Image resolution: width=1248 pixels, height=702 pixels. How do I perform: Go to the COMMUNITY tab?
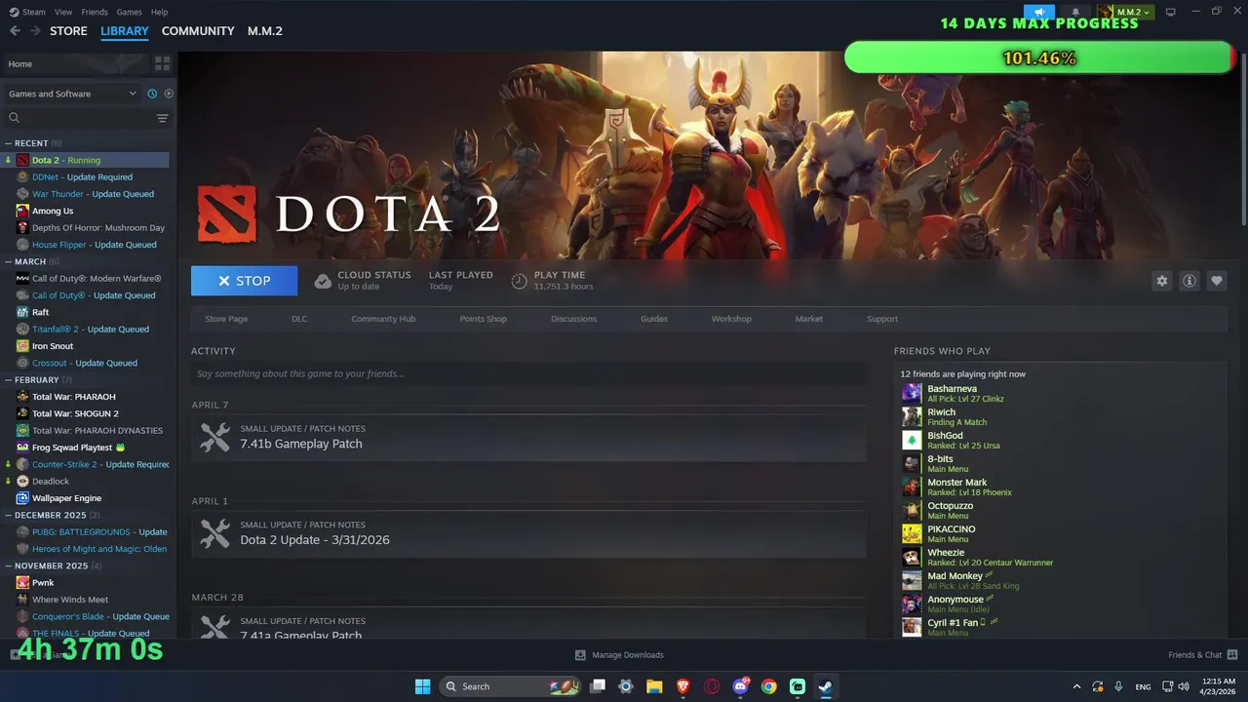(x=198, y=31)
